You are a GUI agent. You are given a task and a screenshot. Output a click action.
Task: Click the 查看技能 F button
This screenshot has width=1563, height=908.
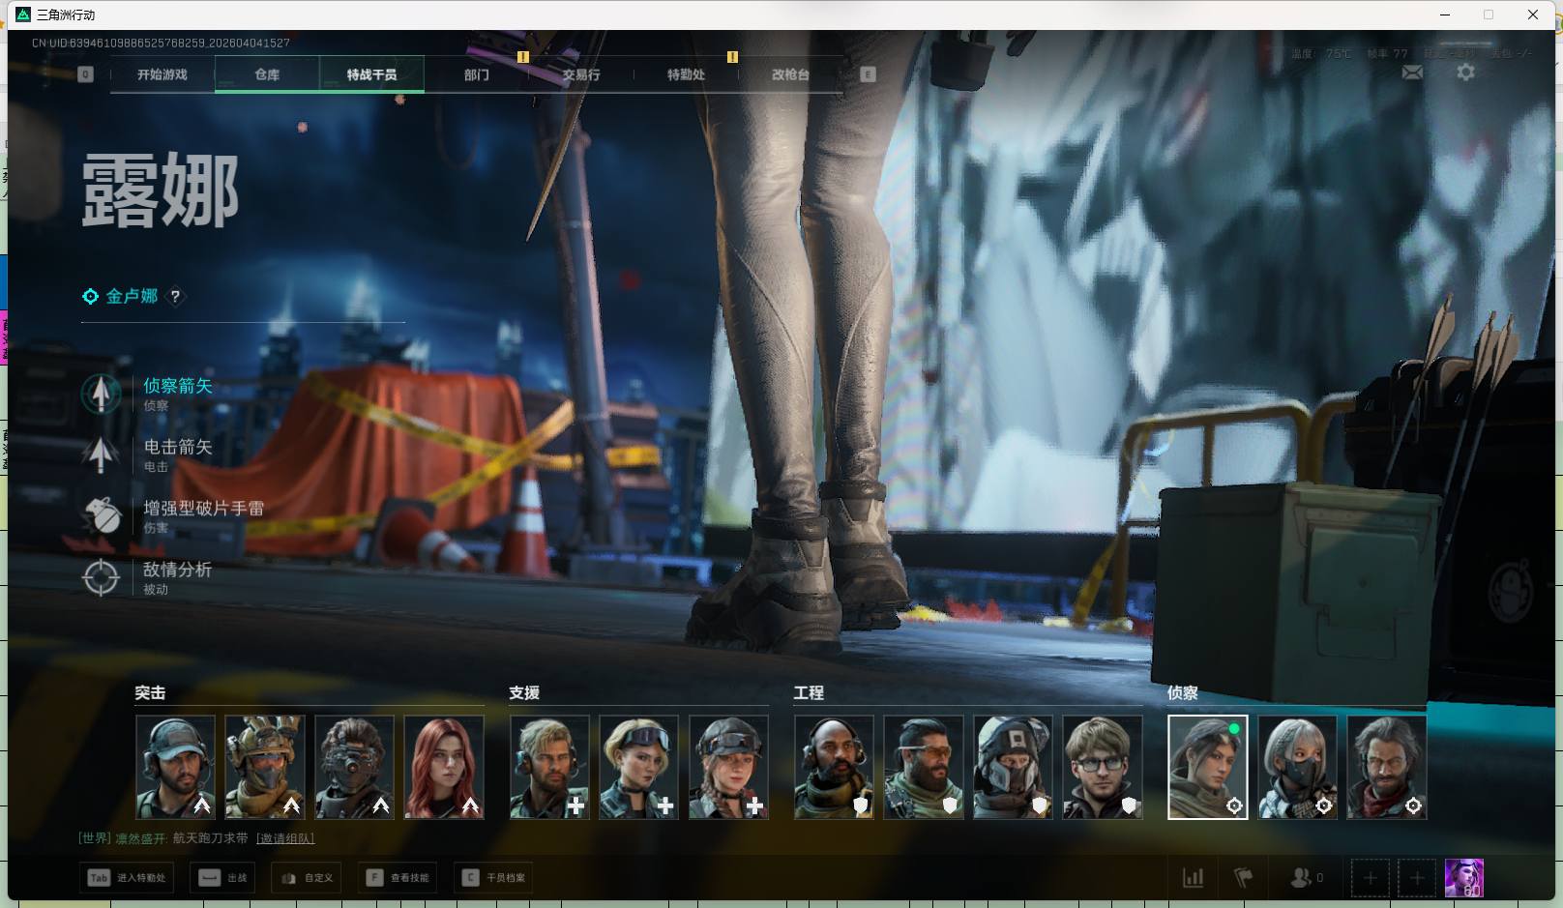(x=398, y=878)
